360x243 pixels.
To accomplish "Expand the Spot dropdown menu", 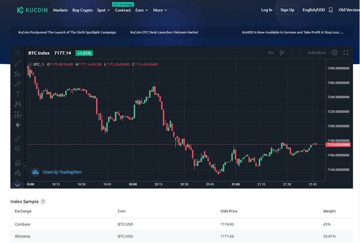I will pos(103,10).
